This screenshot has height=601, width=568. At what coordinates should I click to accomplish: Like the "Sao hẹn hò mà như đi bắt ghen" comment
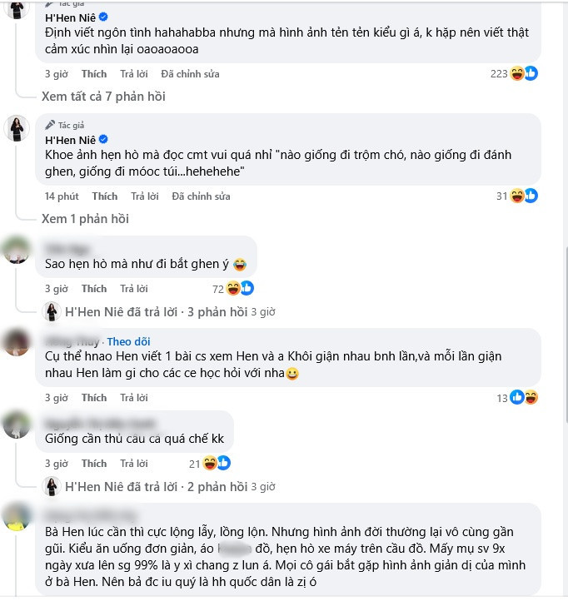point(94,289)
